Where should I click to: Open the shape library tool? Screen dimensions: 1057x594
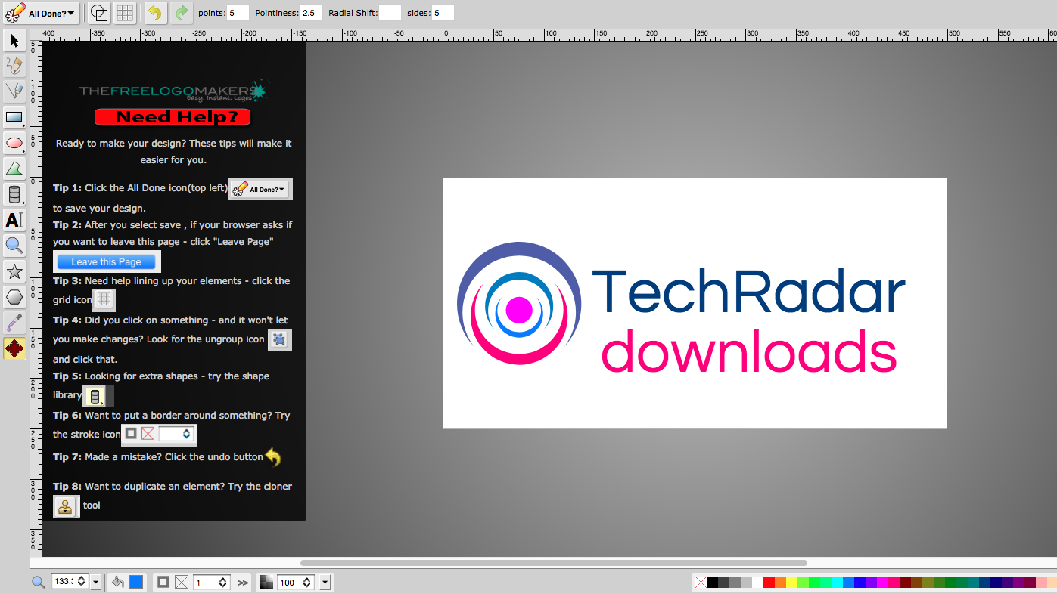pyautogui.click(x=14, y=194)
